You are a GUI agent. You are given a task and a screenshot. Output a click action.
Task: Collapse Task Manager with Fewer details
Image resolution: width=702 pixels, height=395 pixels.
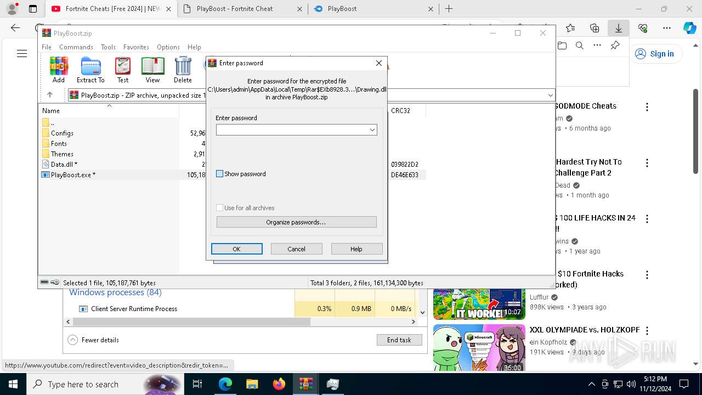[94, 340]
